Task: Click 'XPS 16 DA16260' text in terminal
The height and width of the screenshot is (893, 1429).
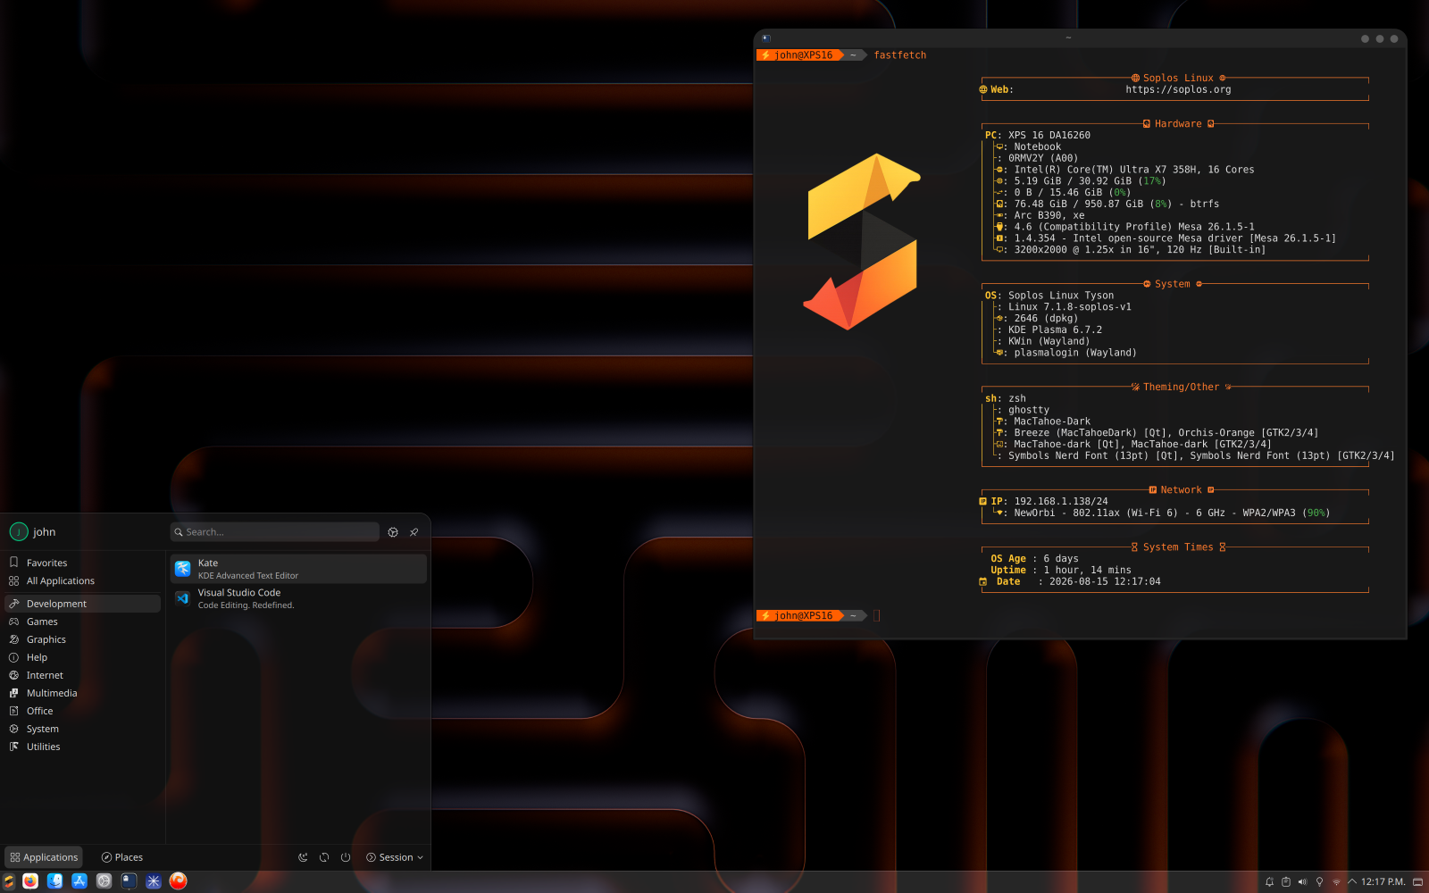Action: coord(1049,136)
